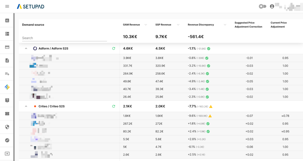The width and height of the screenshot is (303, 161).
Task: Click the +2.8% discrepancy cell
Action: point(196,139)
